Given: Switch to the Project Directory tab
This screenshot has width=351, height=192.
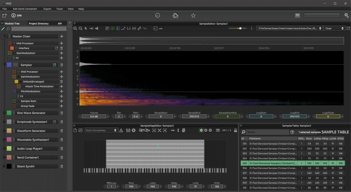Looking at the screenshot, I should 39,23.
